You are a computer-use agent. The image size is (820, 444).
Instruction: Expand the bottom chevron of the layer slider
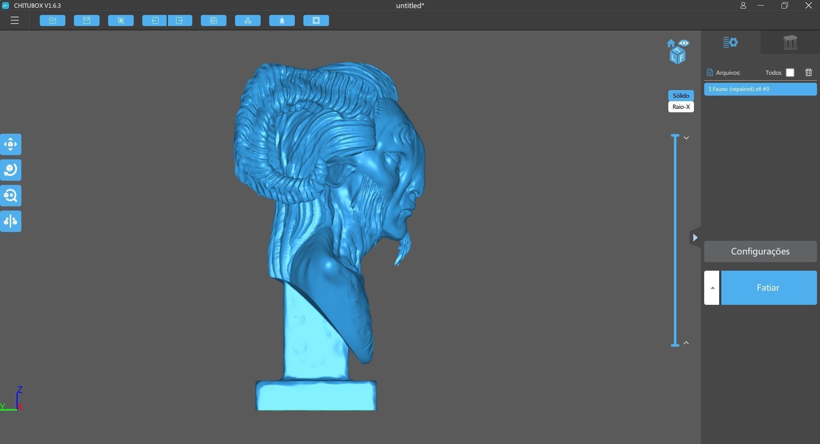pyautogui.click(x=687, y=343)
